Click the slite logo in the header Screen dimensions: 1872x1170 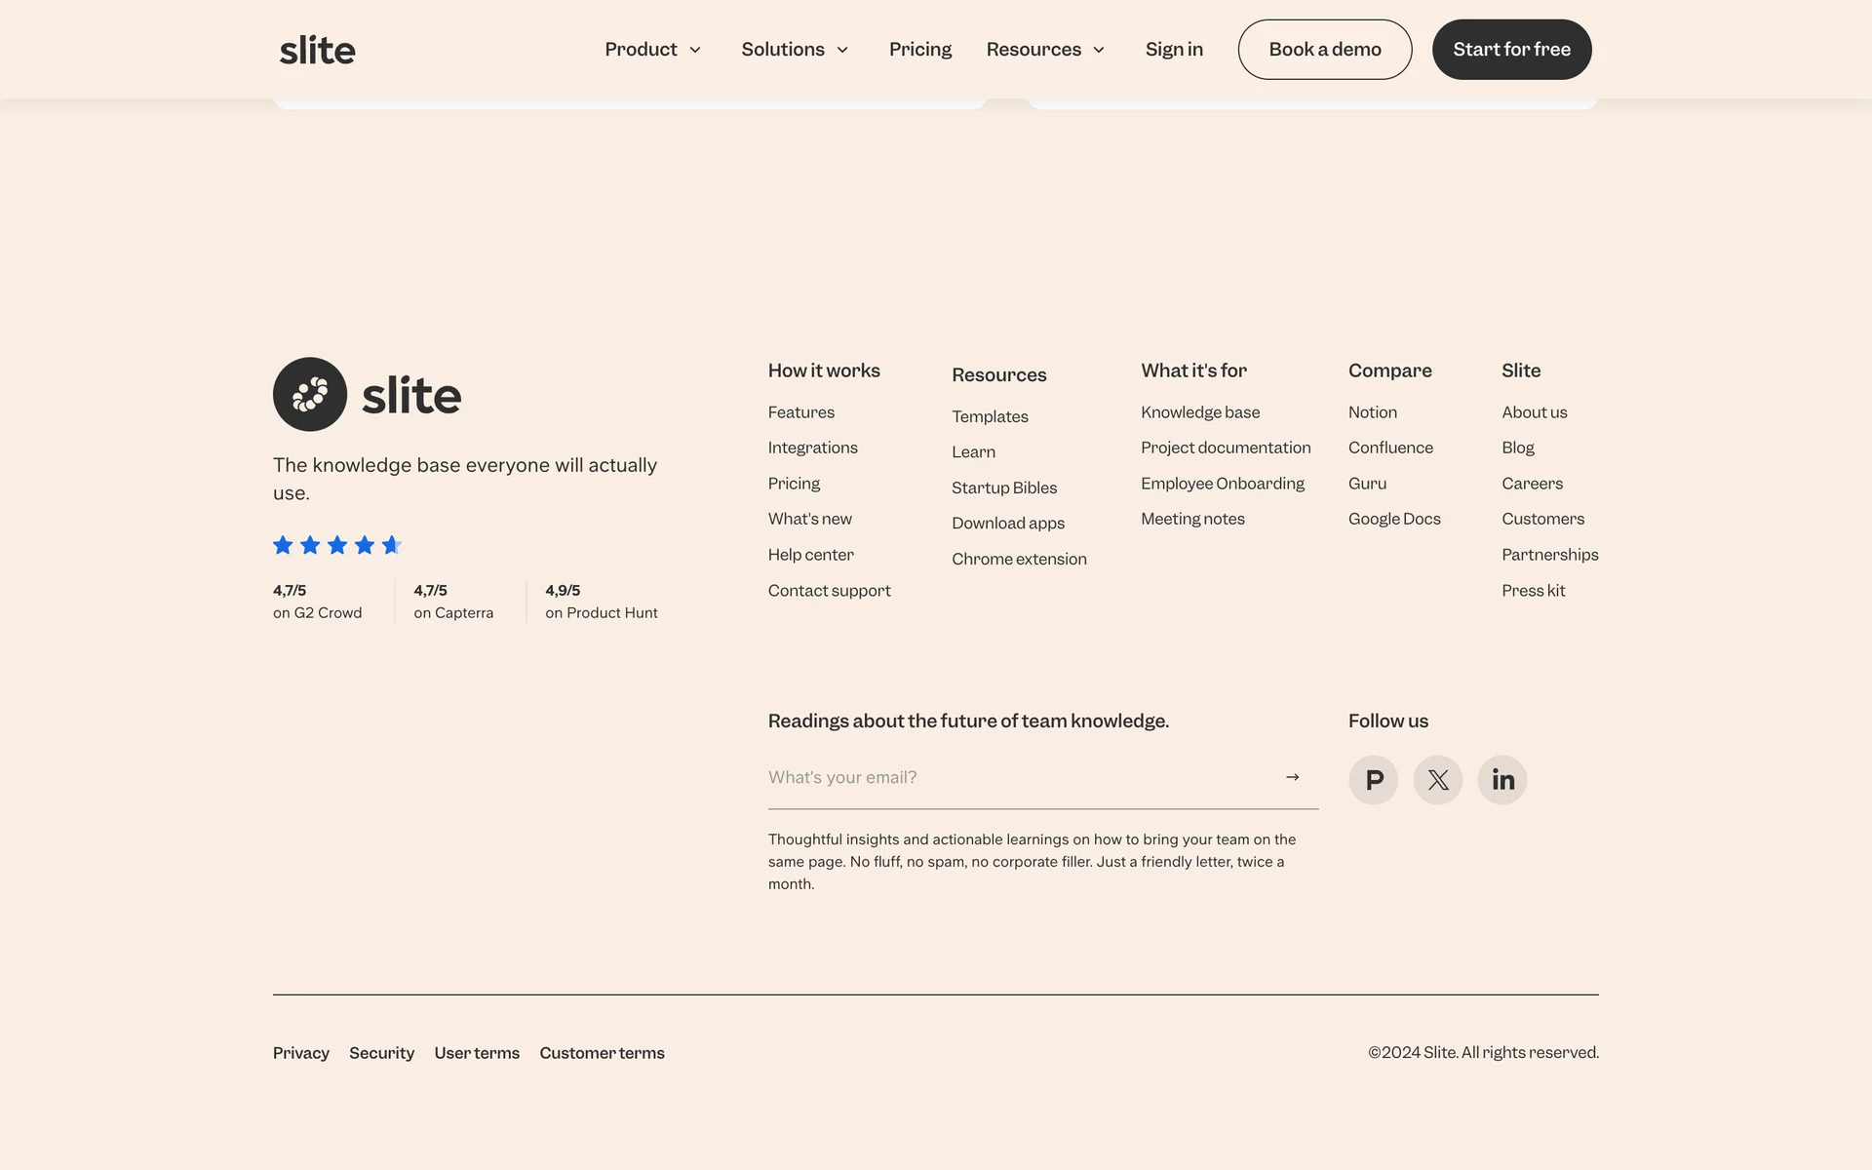(x=318, y=50)
